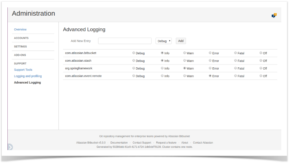
Task: Select the com.atlassian.stash logger name
Action: click(78, 61)
